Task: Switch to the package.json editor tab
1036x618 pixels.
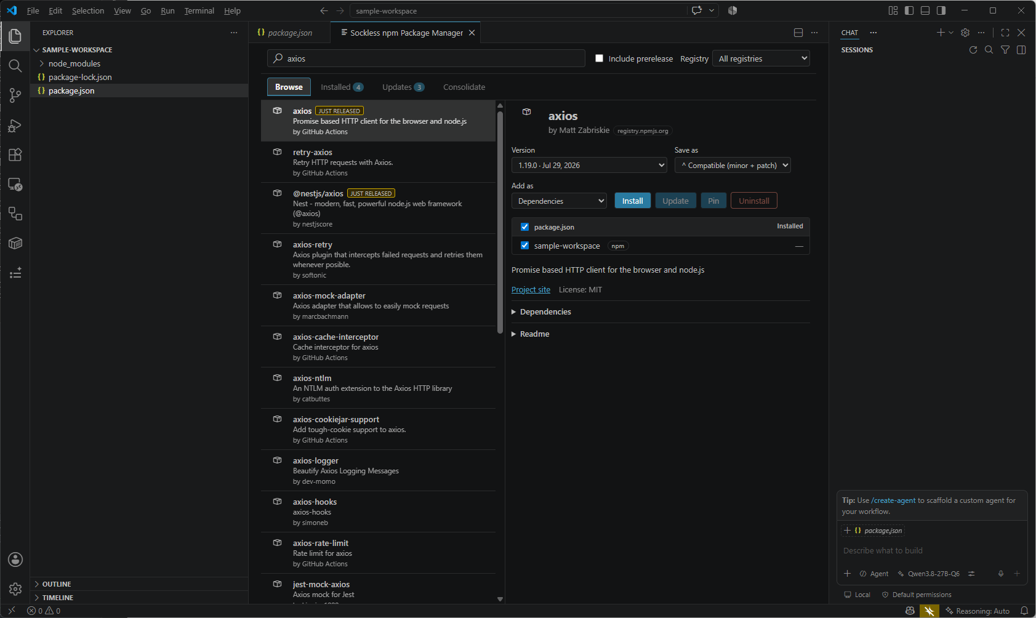Action: pyautogui.click(x=290, y=33)
